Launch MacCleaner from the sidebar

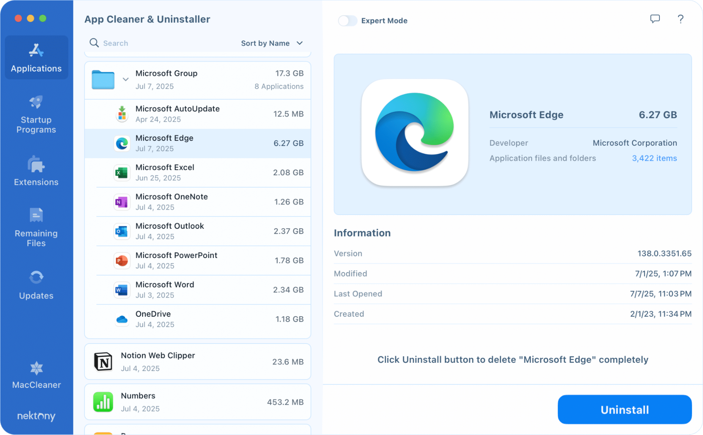[36, 375]
